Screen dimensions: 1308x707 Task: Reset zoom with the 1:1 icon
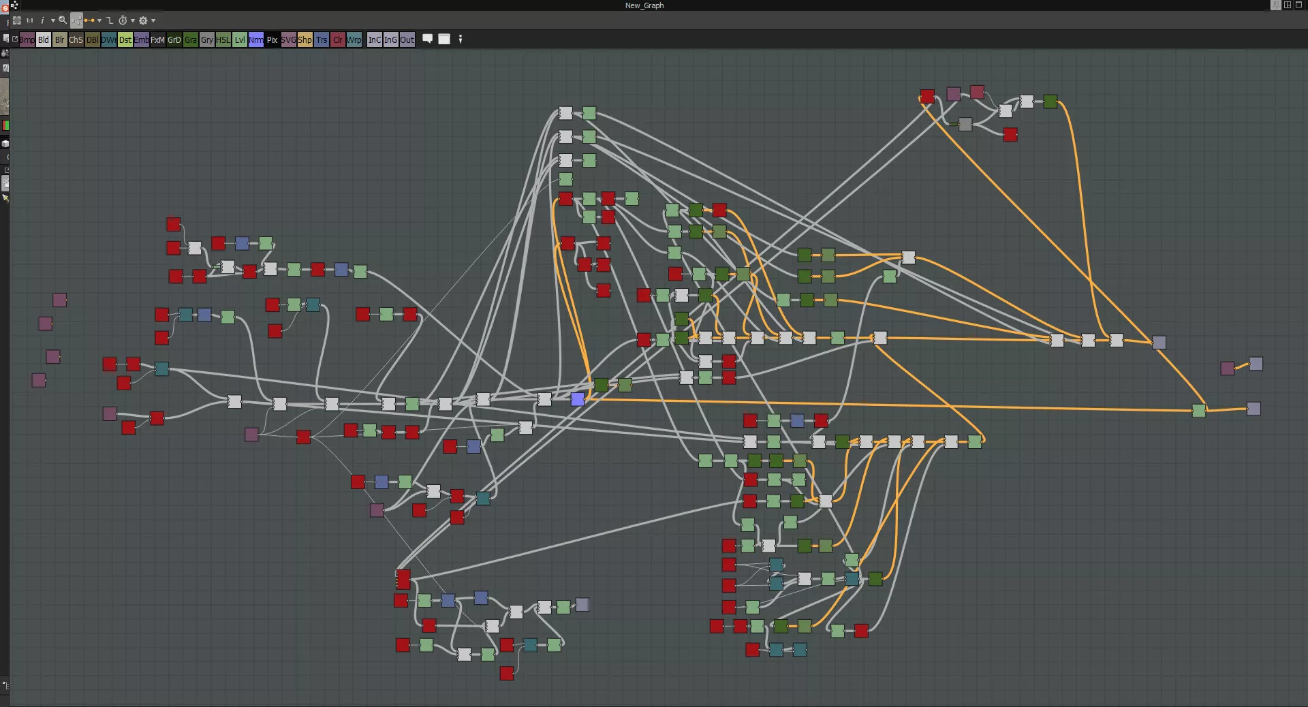point(30,20)
